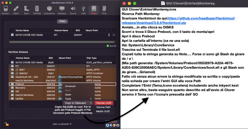Select Volume Path in the submenu
This screenshot has height=129, width=248.
pos(103,107)
